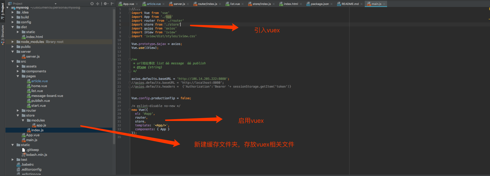
Task: Close the README.md editor tab
Action: coord(361,4)
